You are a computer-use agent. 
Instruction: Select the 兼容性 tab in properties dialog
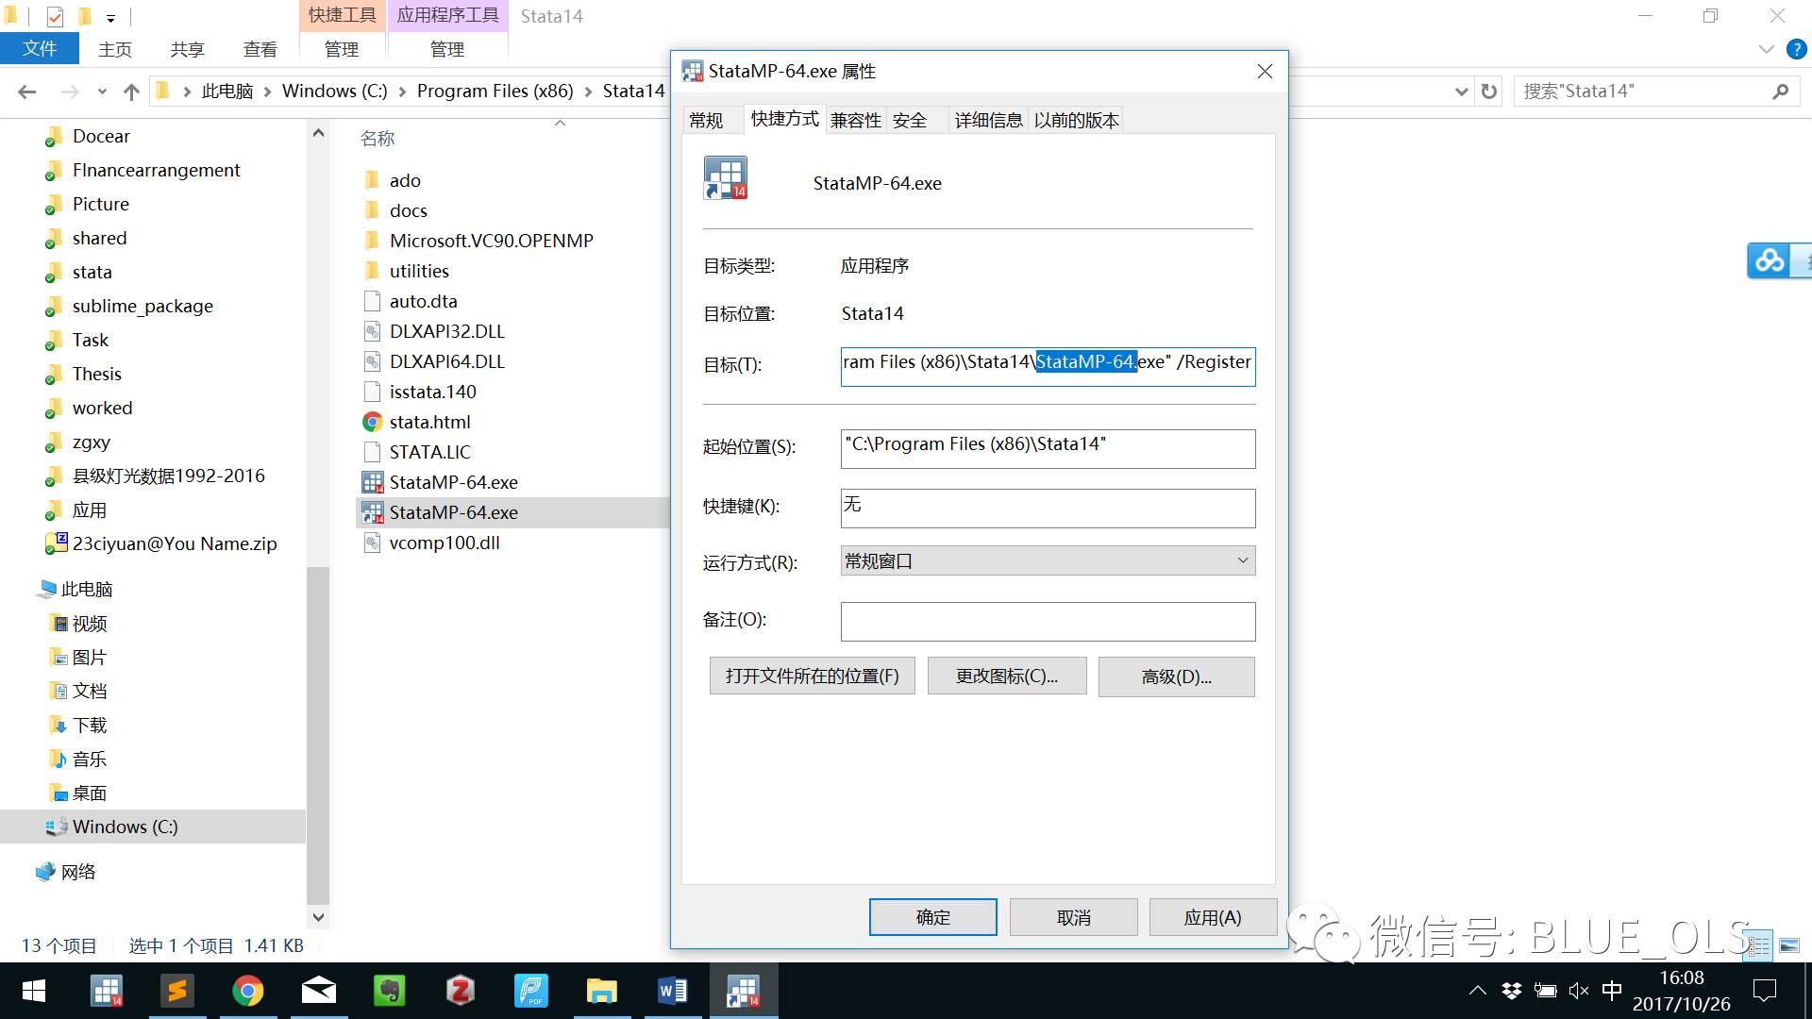pyautogui.click(x=856, y=120)
